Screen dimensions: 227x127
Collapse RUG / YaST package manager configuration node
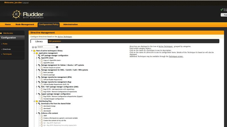point(37,87)
